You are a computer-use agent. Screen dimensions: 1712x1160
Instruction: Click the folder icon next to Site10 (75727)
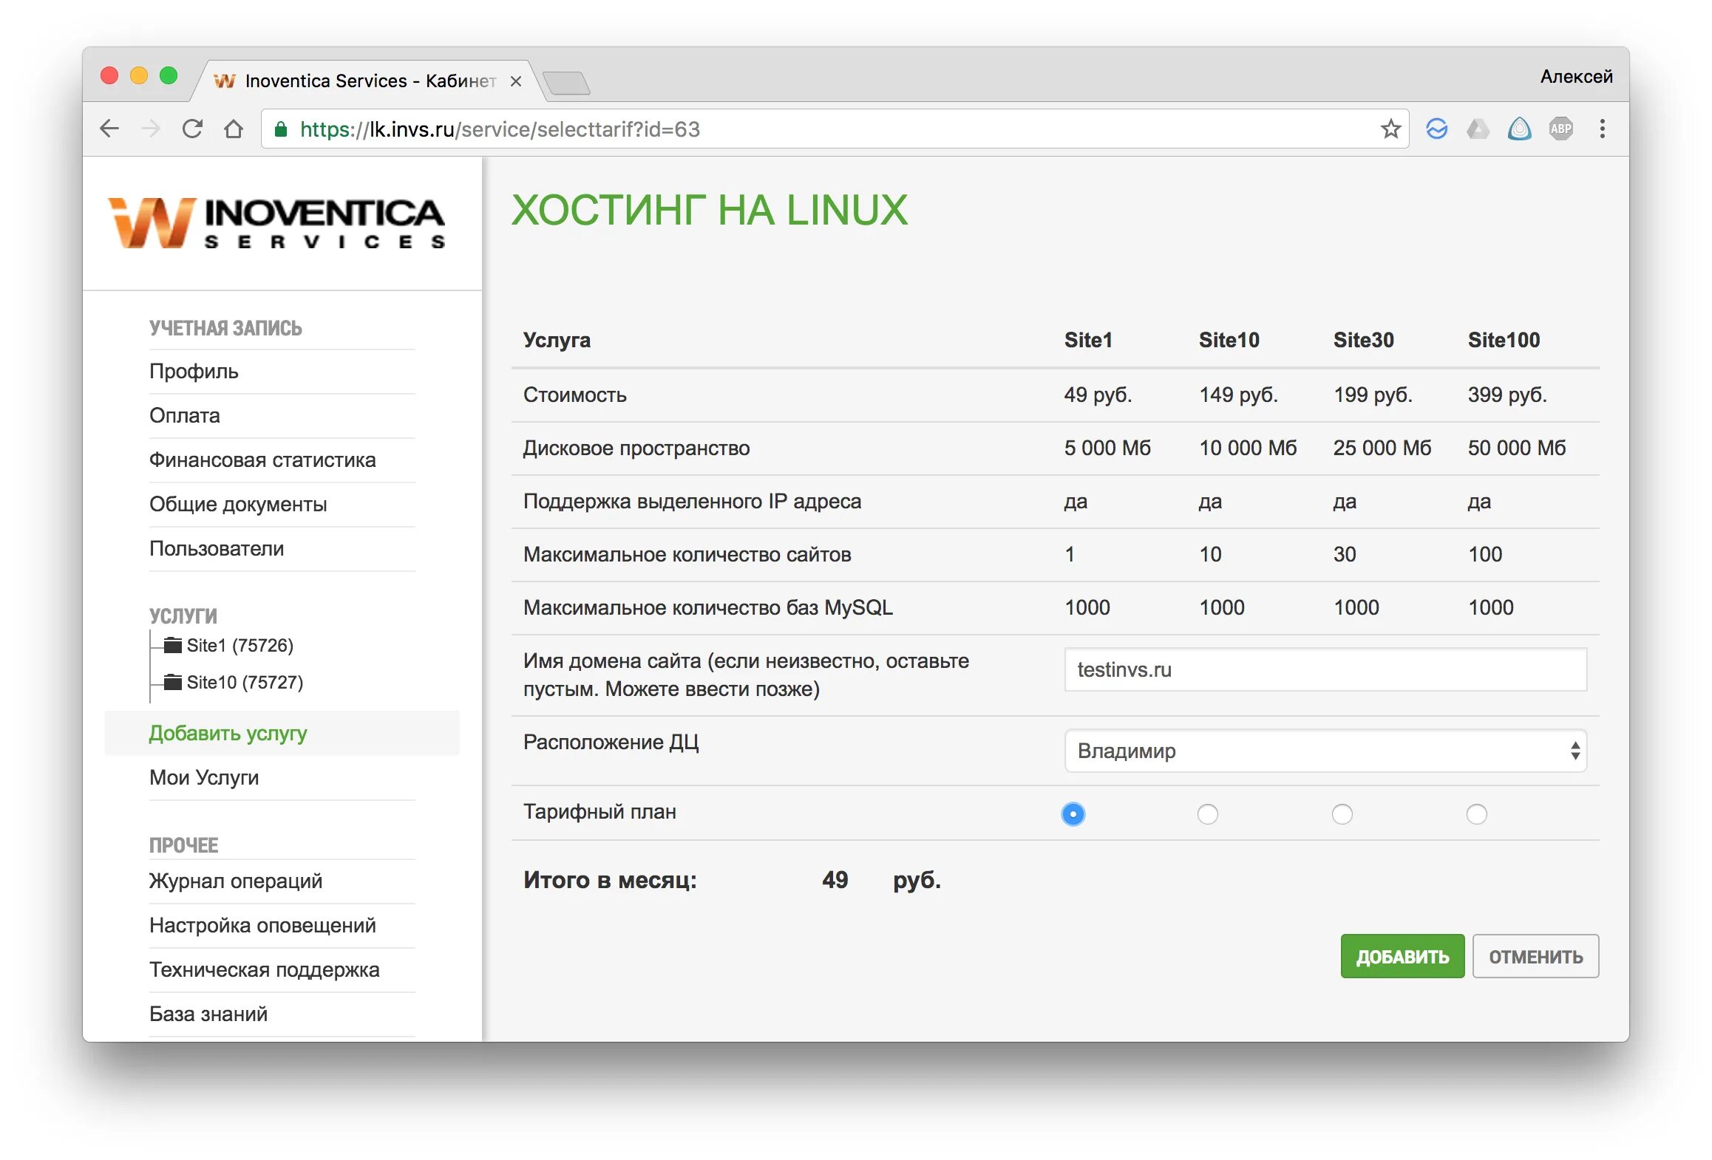[173, 682]
